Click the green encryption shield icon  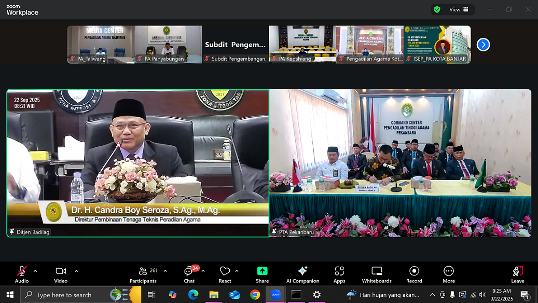pyautogui.click(x=437, y=9)
